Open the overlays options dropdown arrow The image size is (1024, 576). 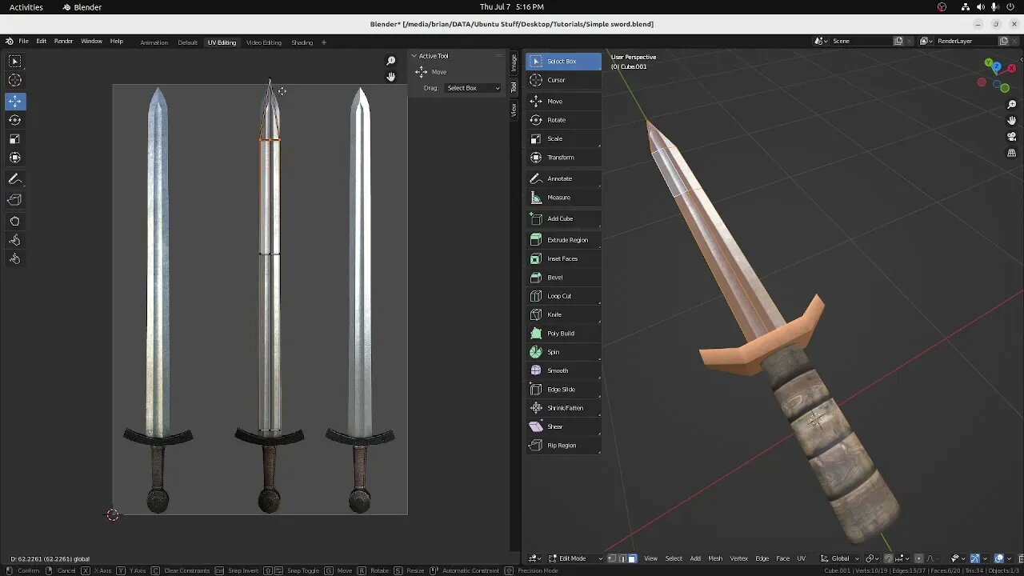[x=1009, y=558]
